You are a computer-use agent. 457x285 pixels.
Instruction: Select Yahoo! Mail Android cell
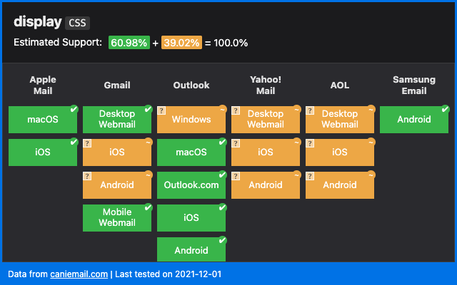tap(266, 185)
